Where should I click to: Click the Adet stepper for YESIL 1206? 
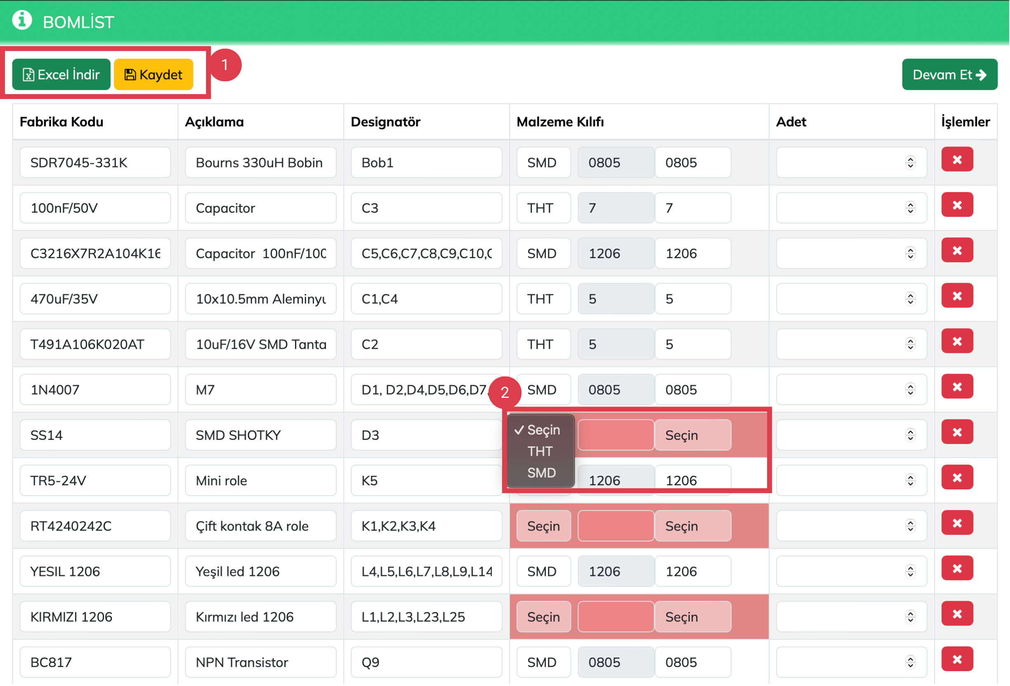pyautogui.click(x=911, y=572)
